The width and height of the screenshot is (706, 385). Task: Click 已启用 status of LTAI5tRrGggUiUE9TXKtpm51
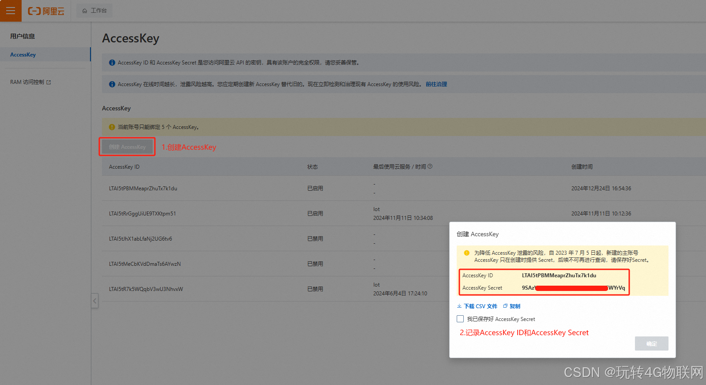point(315,214)
